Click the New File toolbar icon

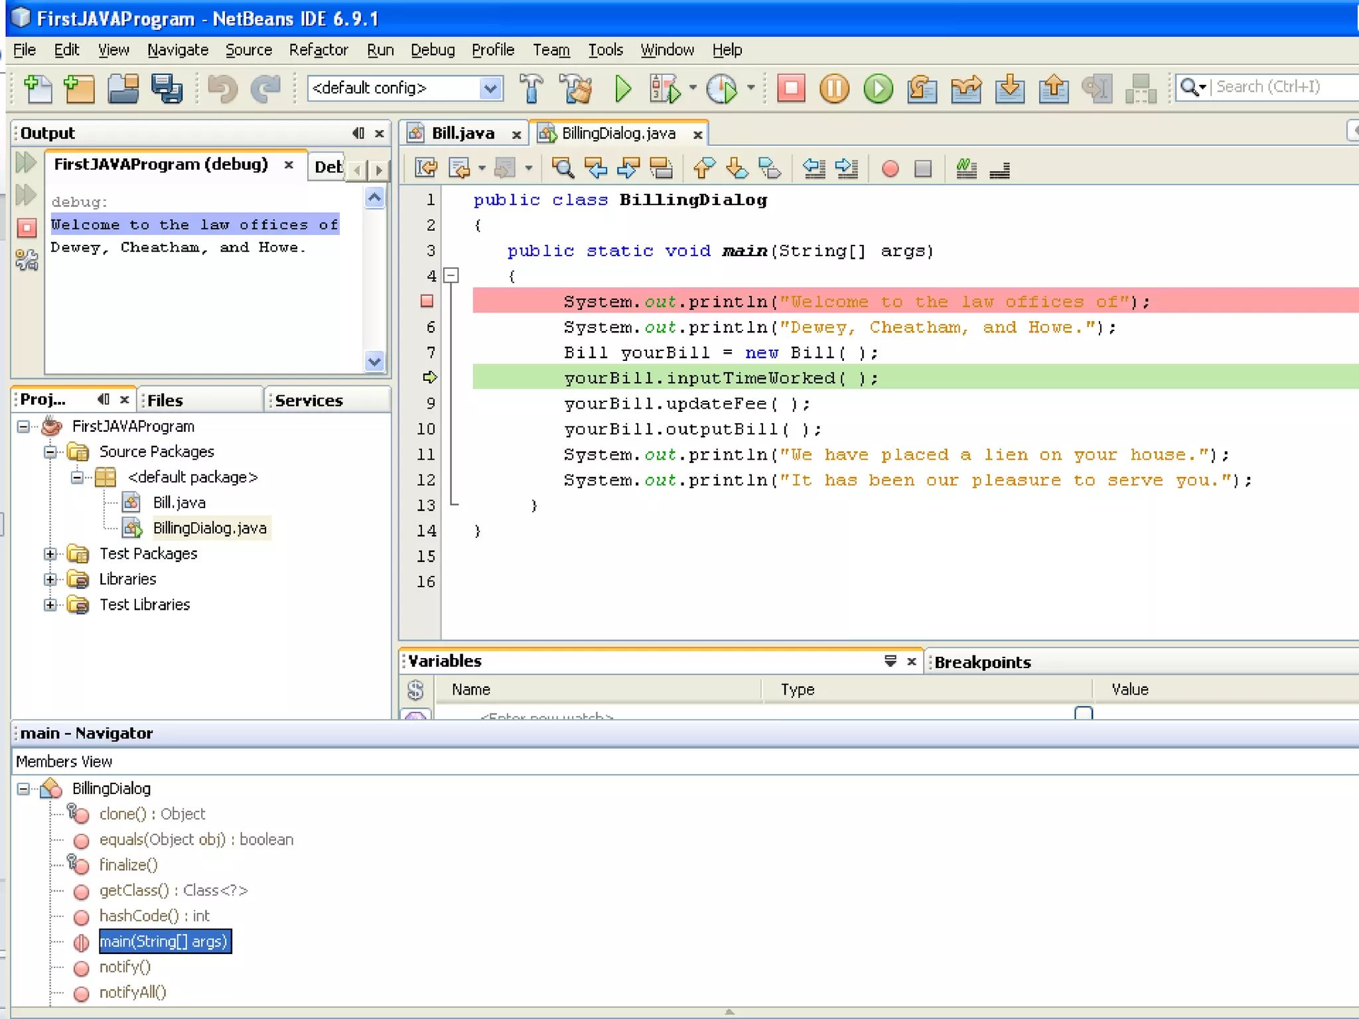pyautogui.click(x=38, y=88)
